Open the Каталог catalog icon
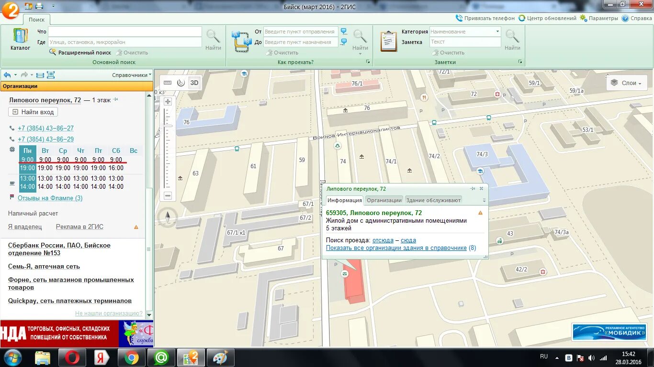 click(20, 39)
